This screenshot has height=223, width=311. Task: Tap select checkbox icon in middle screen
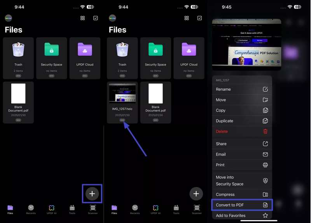(199, 18)
